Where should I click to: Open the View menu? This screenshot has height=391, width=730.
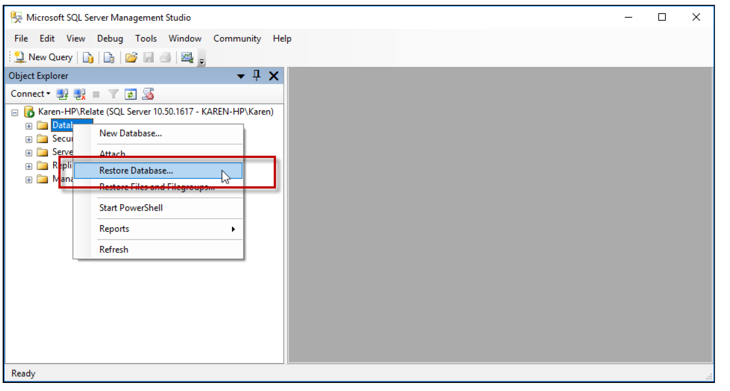[x=76, y=39]
